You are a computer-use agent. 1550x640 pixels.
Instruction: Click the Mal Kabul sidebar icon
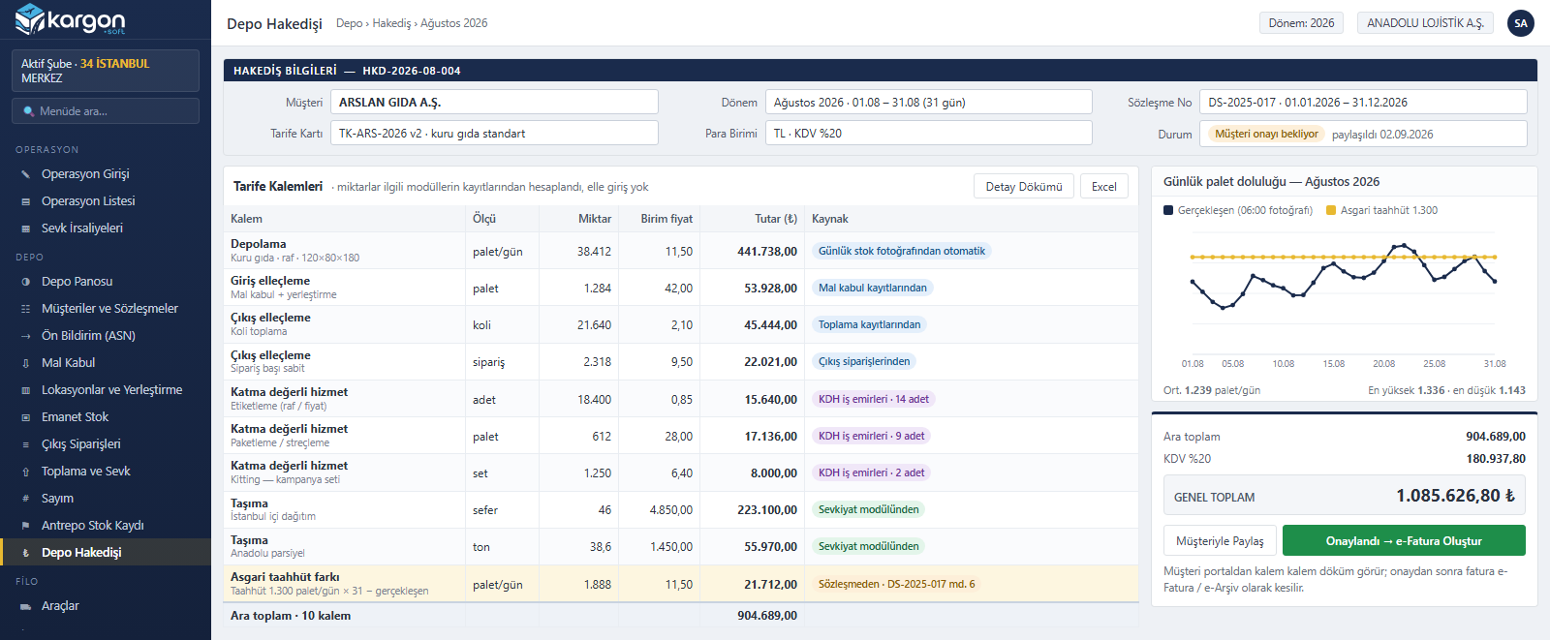26,363
